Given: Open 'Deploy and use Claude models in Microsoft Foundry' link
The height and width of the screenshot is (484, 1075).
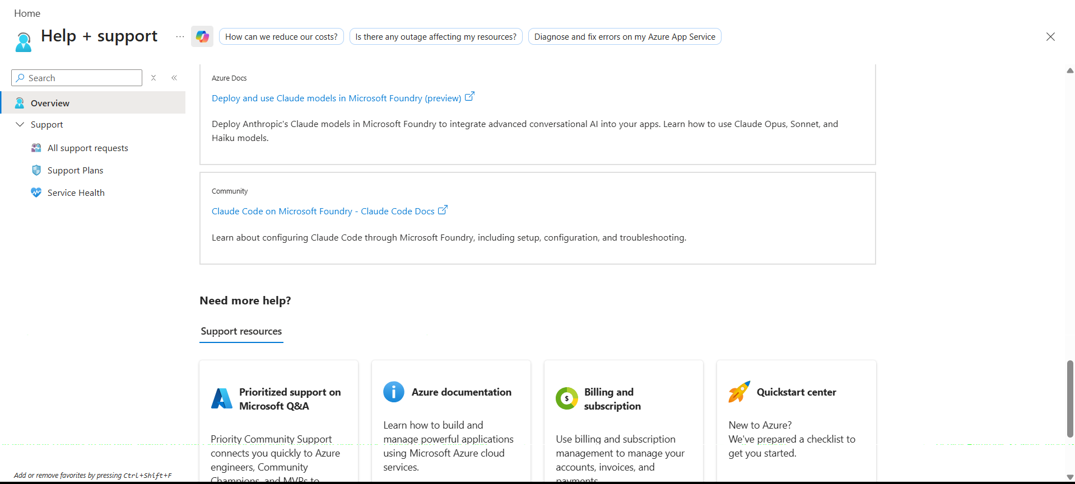Looking at the screenshot, I should click(x=336, y=98).
